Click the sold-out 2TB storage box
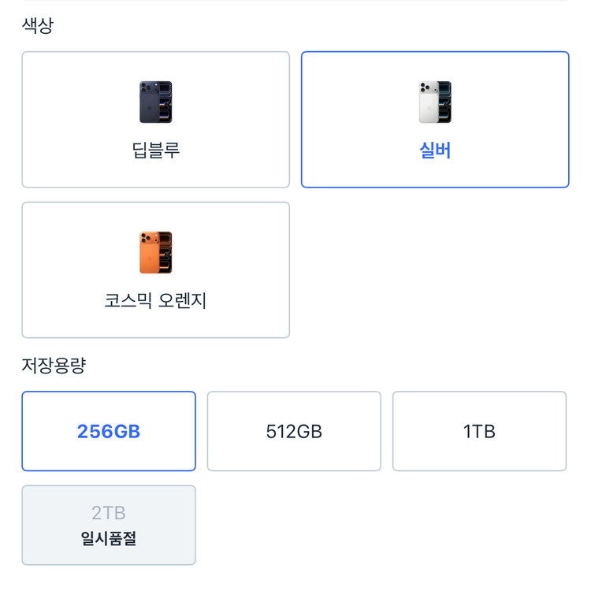Viewport: 591px width, 591px height. coord(109,525)
